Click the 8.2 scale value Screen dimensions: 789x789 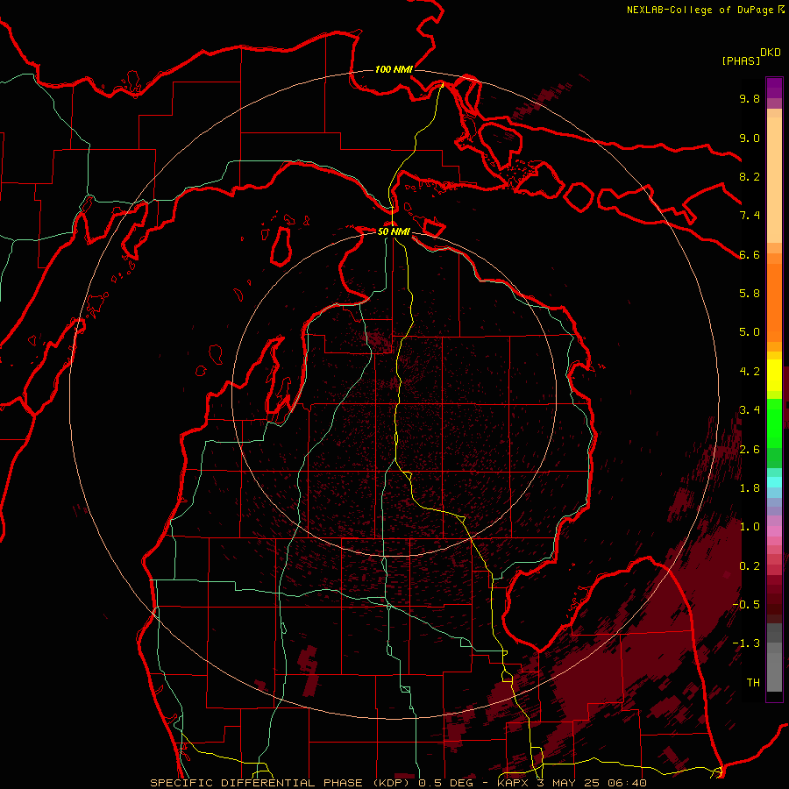pyautogui.click(x=750, y=176)
